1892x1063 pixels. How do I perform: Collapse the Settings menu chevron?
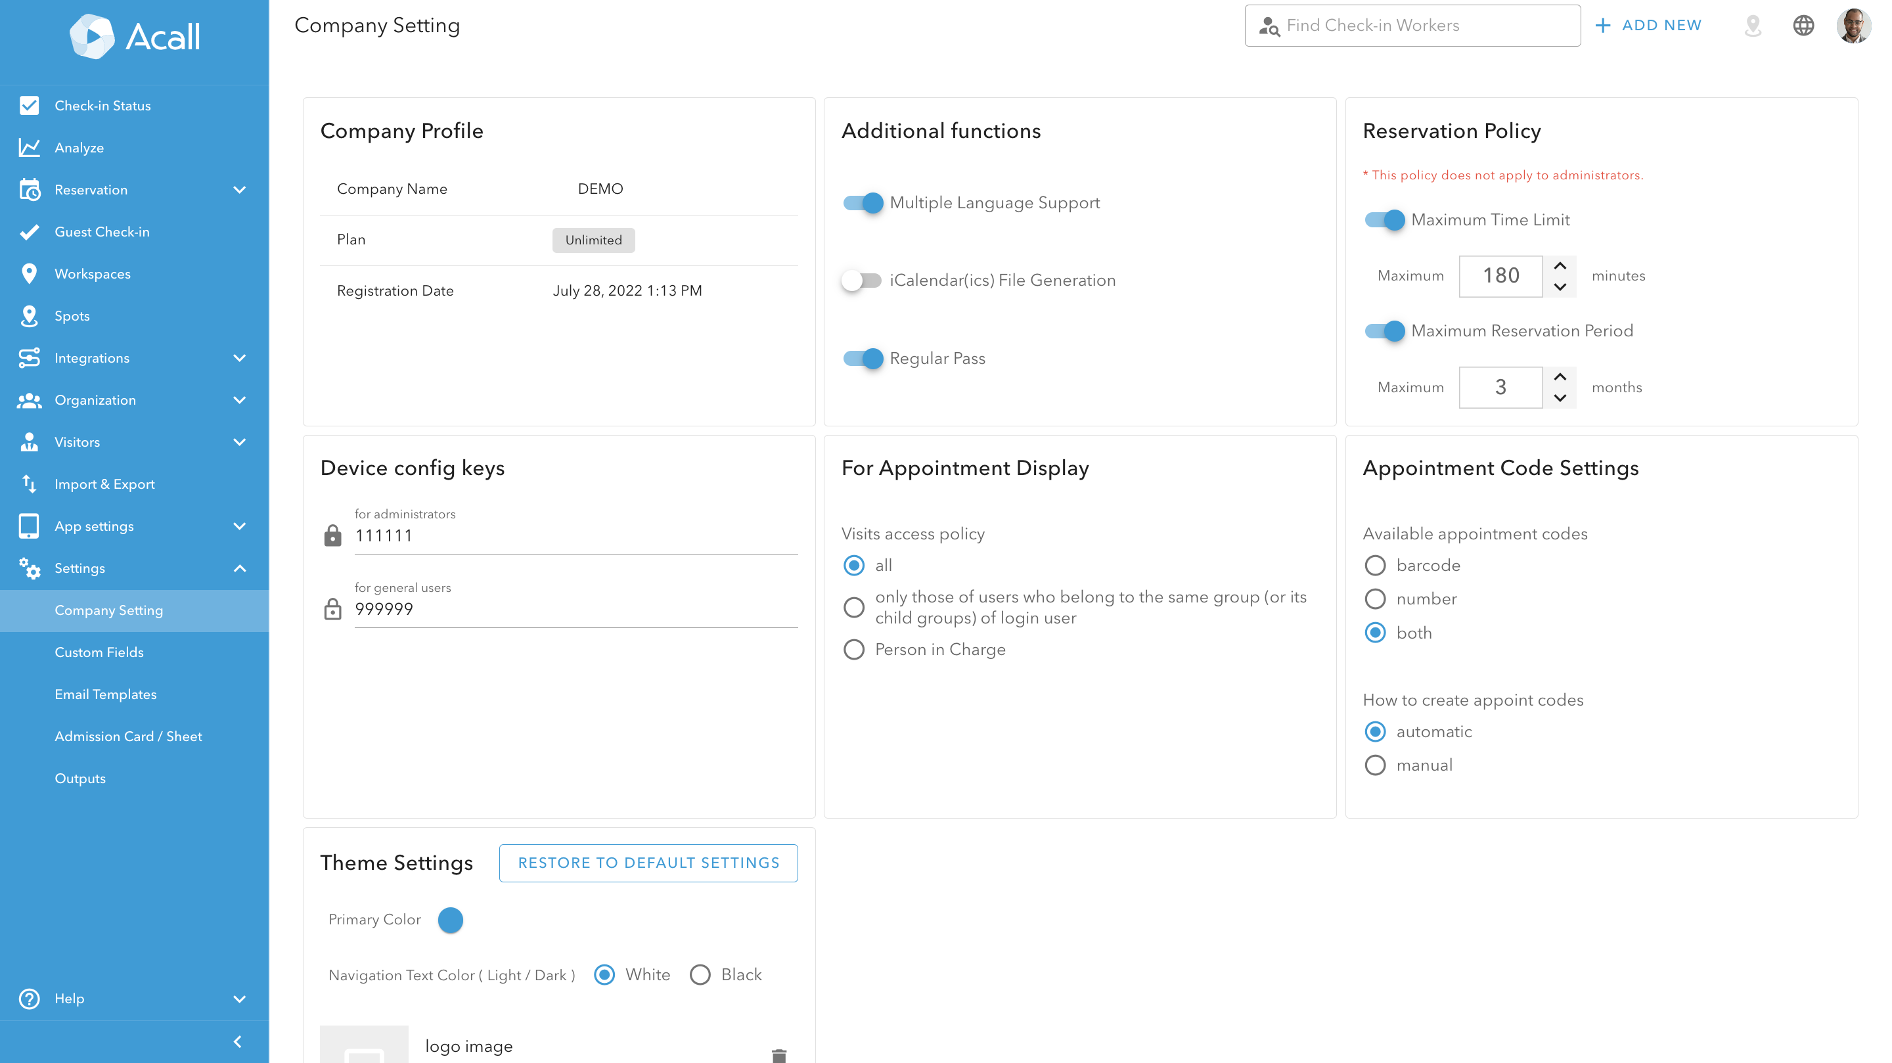[x=239, y=568]
